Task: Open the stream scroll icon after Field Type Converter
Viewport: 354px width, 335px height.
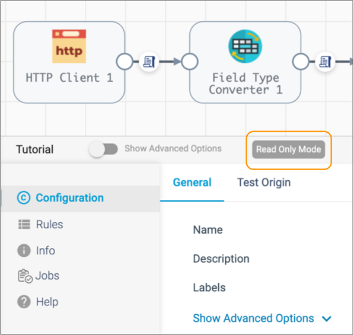Action: coord(325,62)
